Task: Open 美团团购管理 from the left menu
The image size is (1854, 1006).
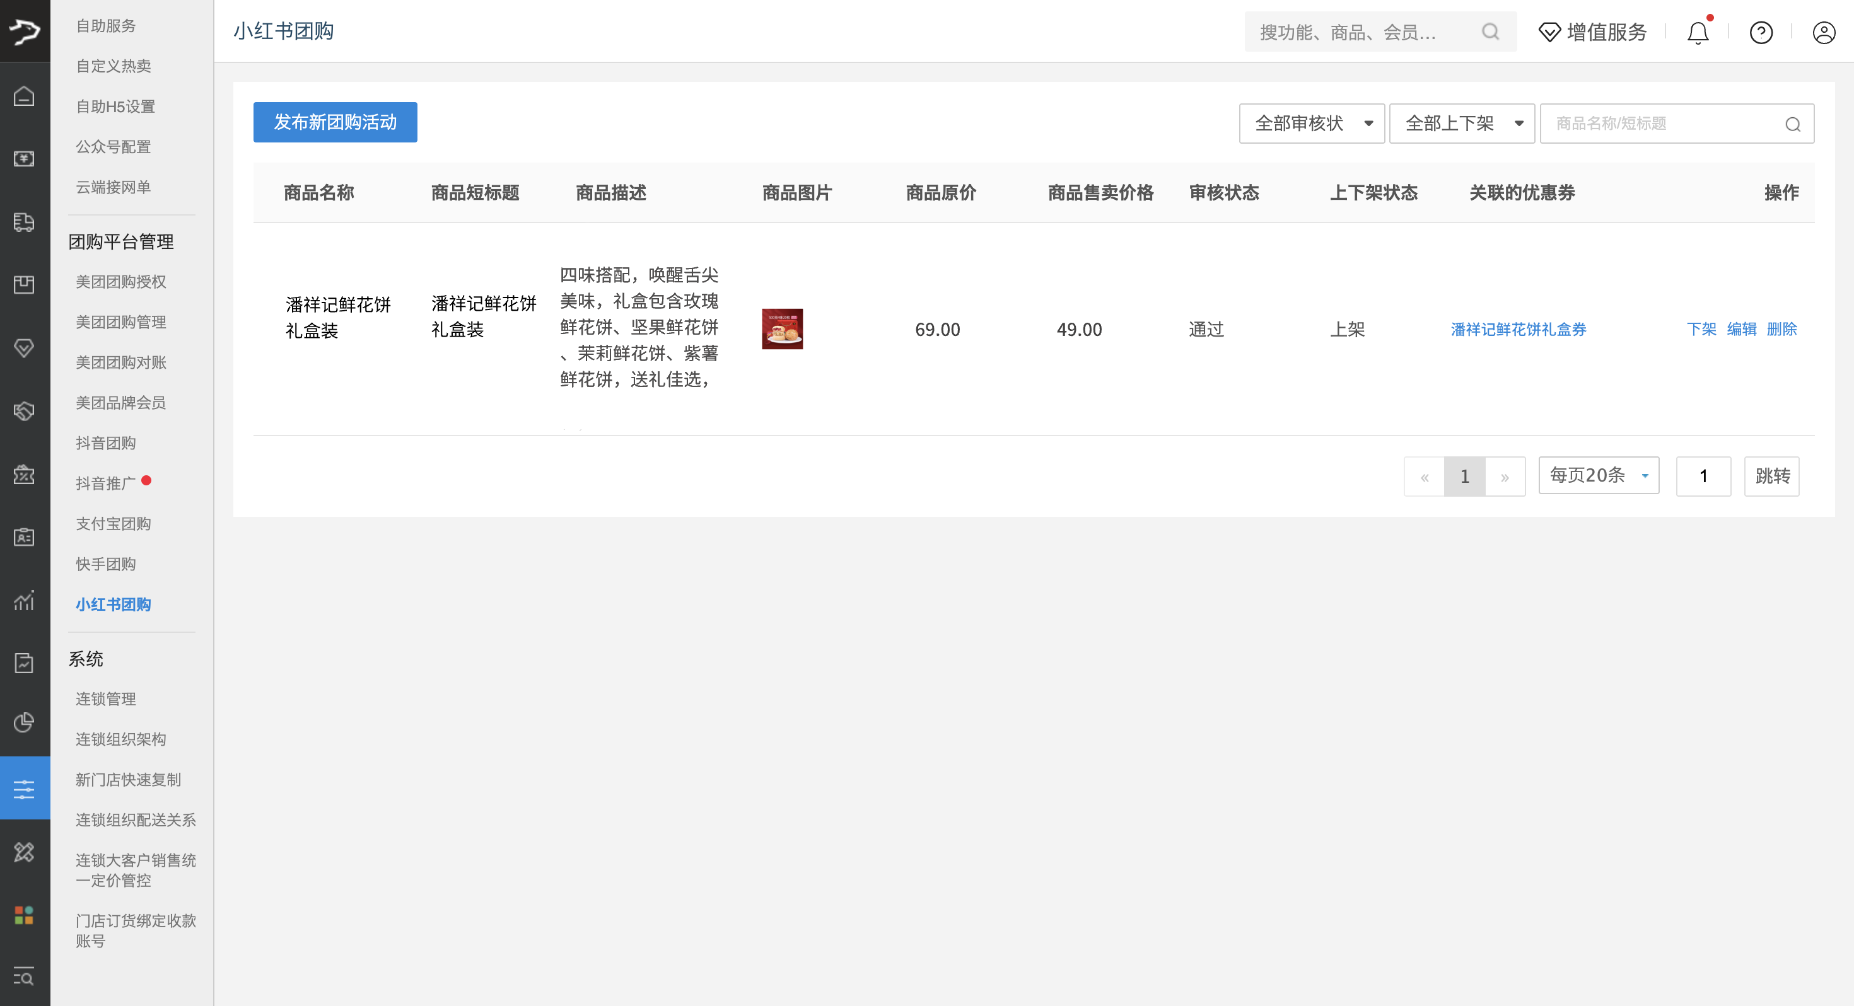Action: coord(120,321)
